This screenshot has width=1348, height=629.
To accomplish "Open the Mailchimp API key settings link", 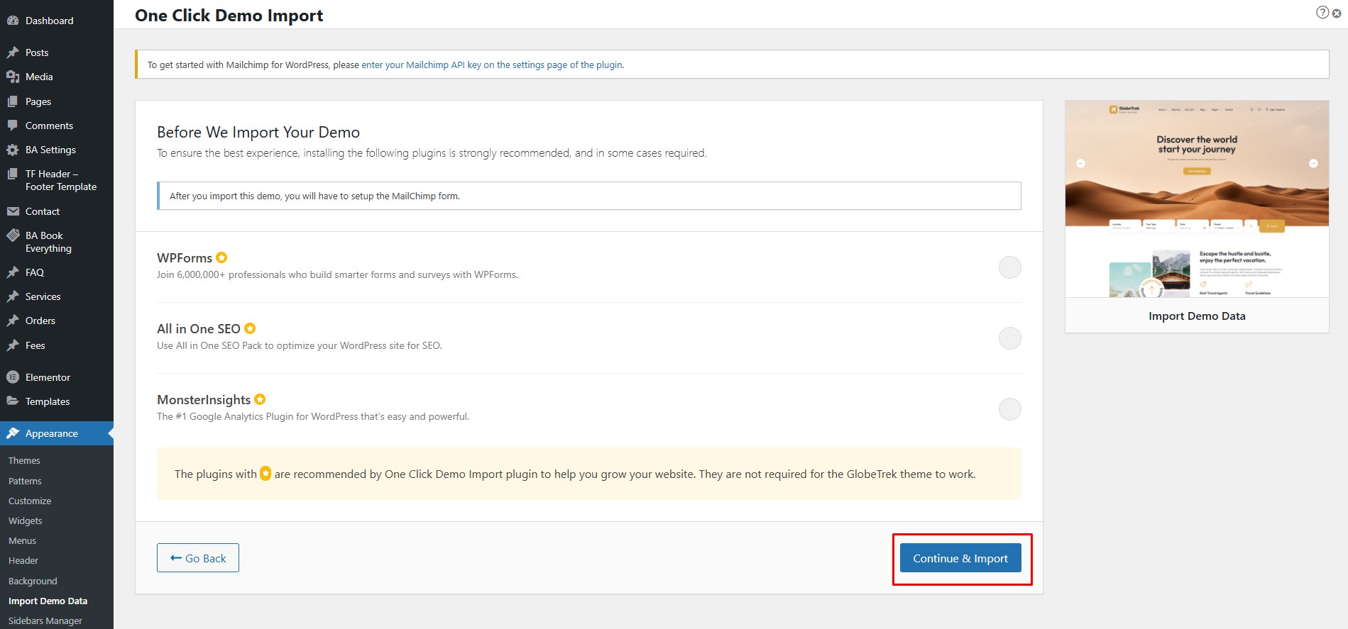I will coord(492,65).
